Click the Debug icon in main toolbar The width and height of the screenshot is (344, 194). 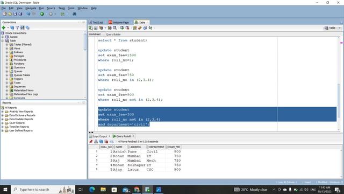(x=51, y=14)
